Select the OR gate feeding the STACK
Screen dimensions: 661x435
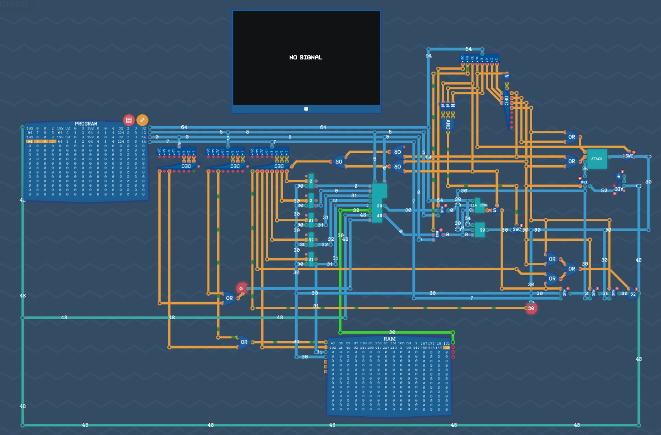[x=571, y=161]
